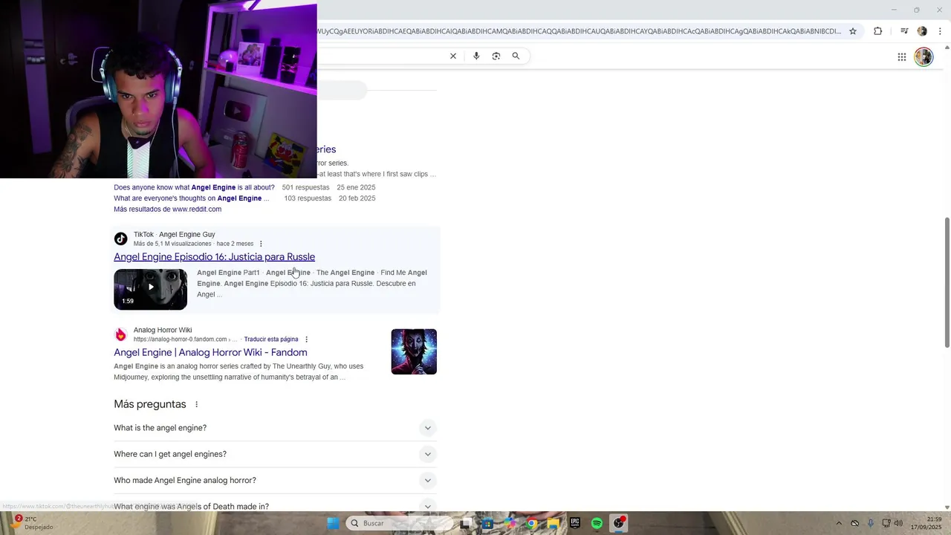Open Chrome media controls icon
Screen dimensions: 951x535
click(x=904, y=31)
